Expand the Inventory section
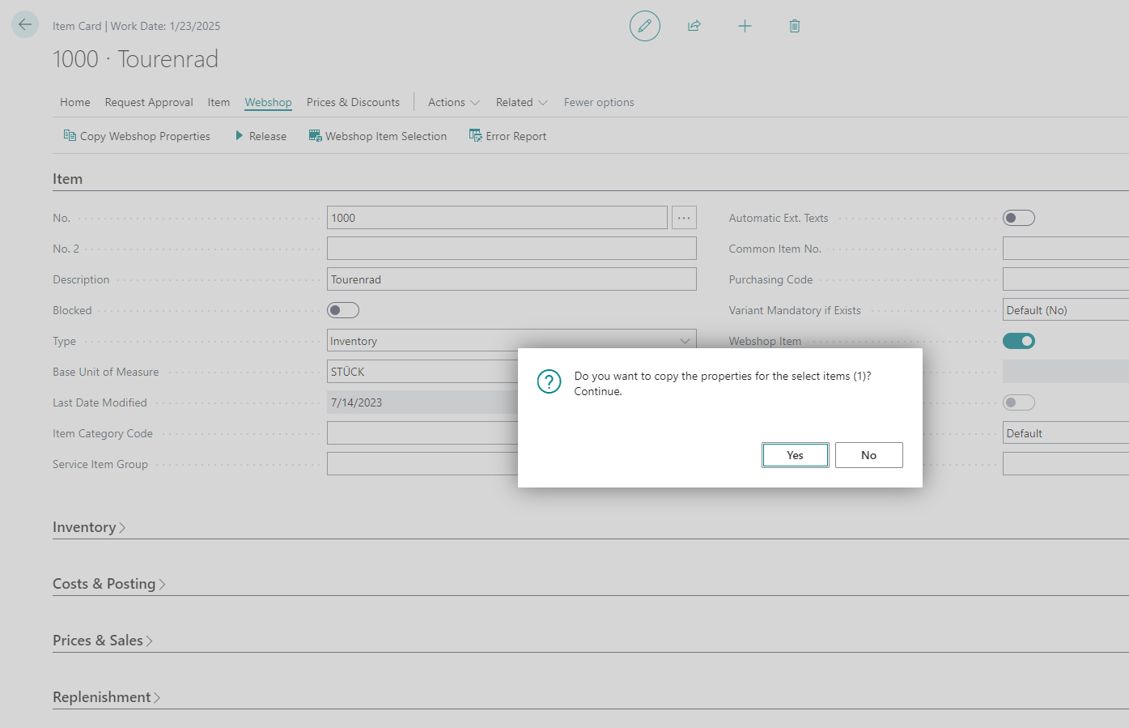Image resolution: width=1129 pixels, height=728 pixels. click(89, 527)
